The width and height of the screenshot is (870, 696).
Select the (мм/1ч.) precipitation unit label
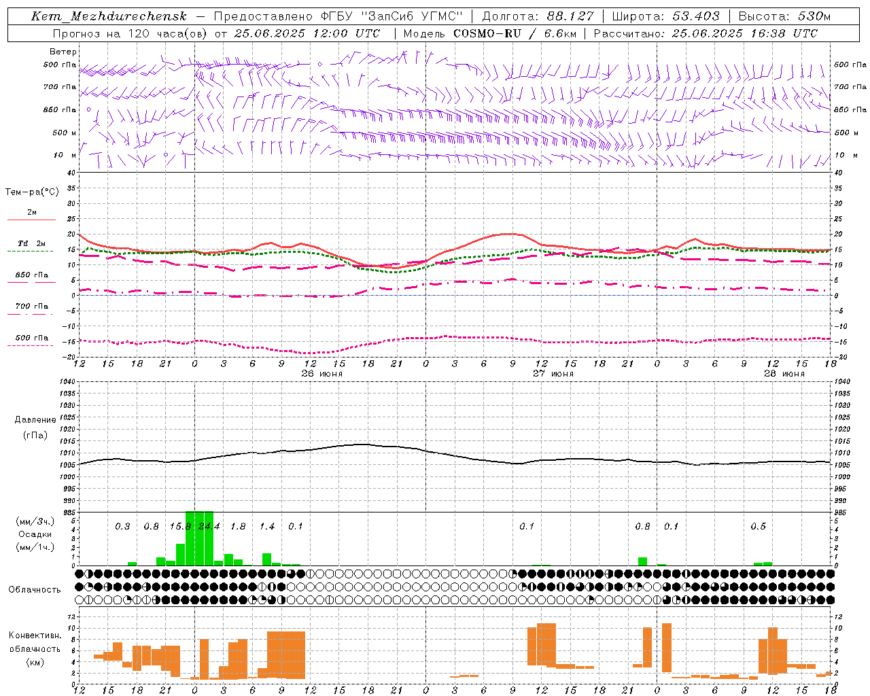click(x=35, y=546)
